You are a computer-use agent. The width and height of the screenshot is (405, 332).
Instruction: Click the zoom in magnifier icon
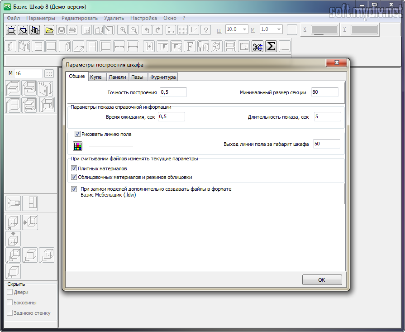tap(122, 30)
